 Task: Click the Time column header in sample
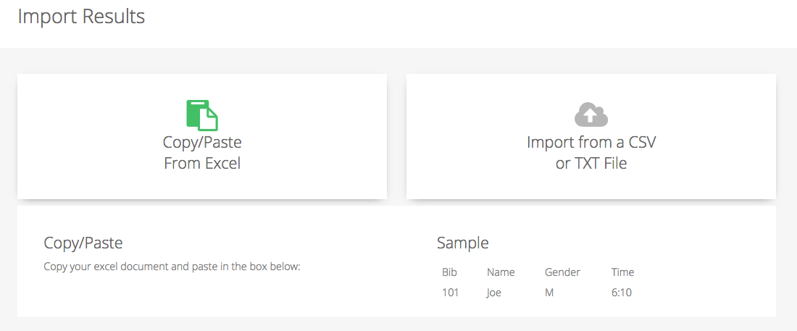click(x=622, y=272)
